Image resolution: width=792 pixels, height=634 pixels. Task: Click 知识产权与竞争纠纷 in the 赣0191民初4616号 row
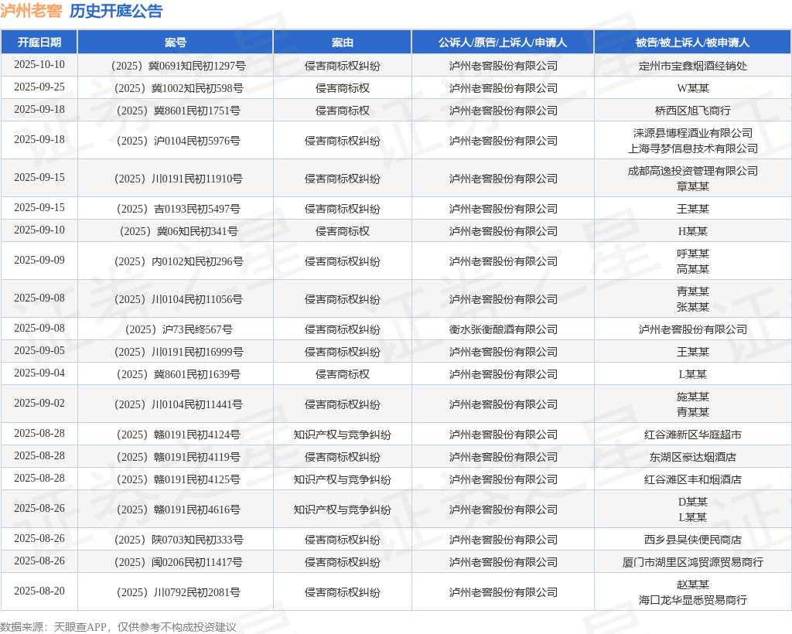(343, 510)
